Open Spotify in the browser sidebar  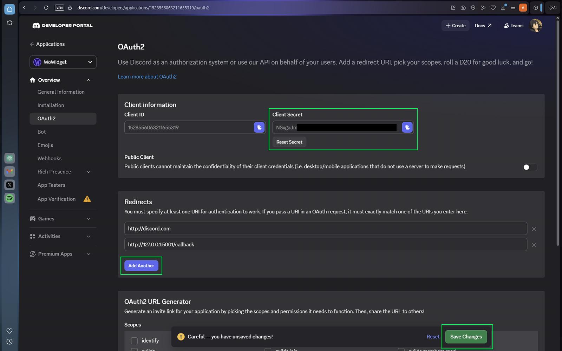click(x=9, y=198)
